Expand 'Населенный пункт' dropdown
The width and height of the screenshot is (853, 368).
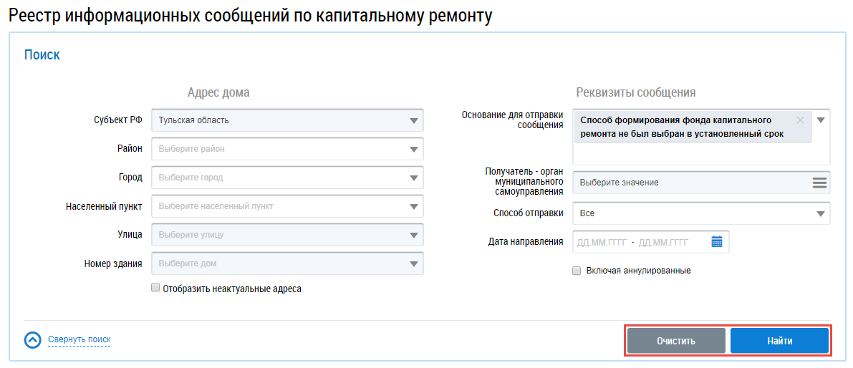[x=413, y=206]
